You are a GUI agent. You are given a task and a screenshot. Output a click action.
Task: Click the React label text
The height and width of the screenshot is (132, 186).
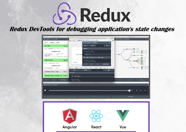[x=96, y=127]
